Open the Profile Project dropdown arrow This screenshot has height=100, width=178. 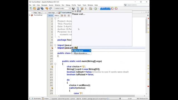click(x=98, y=8)
